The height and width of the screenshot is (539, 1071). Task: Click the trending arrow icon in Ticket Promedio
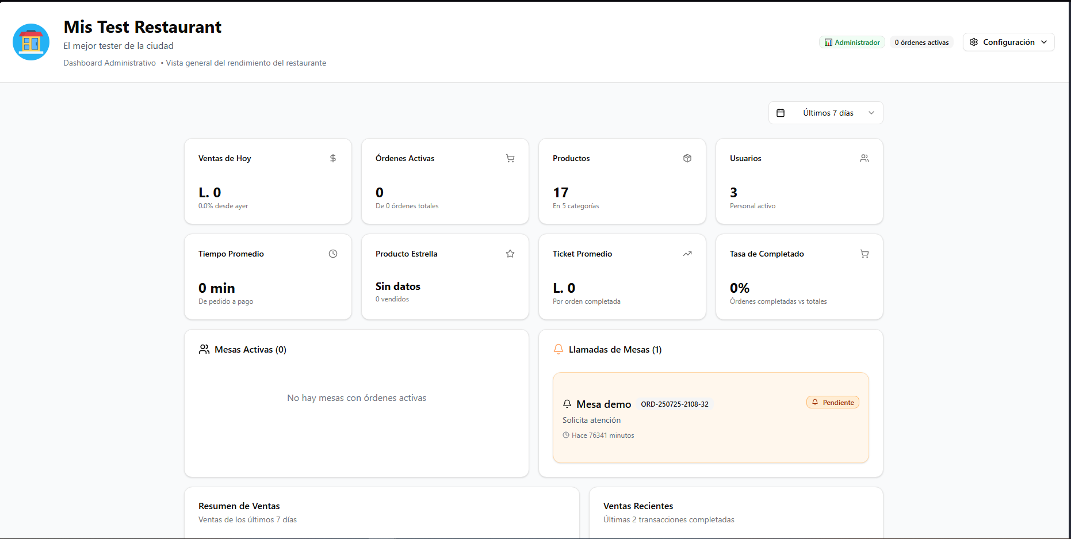[687, 254]
